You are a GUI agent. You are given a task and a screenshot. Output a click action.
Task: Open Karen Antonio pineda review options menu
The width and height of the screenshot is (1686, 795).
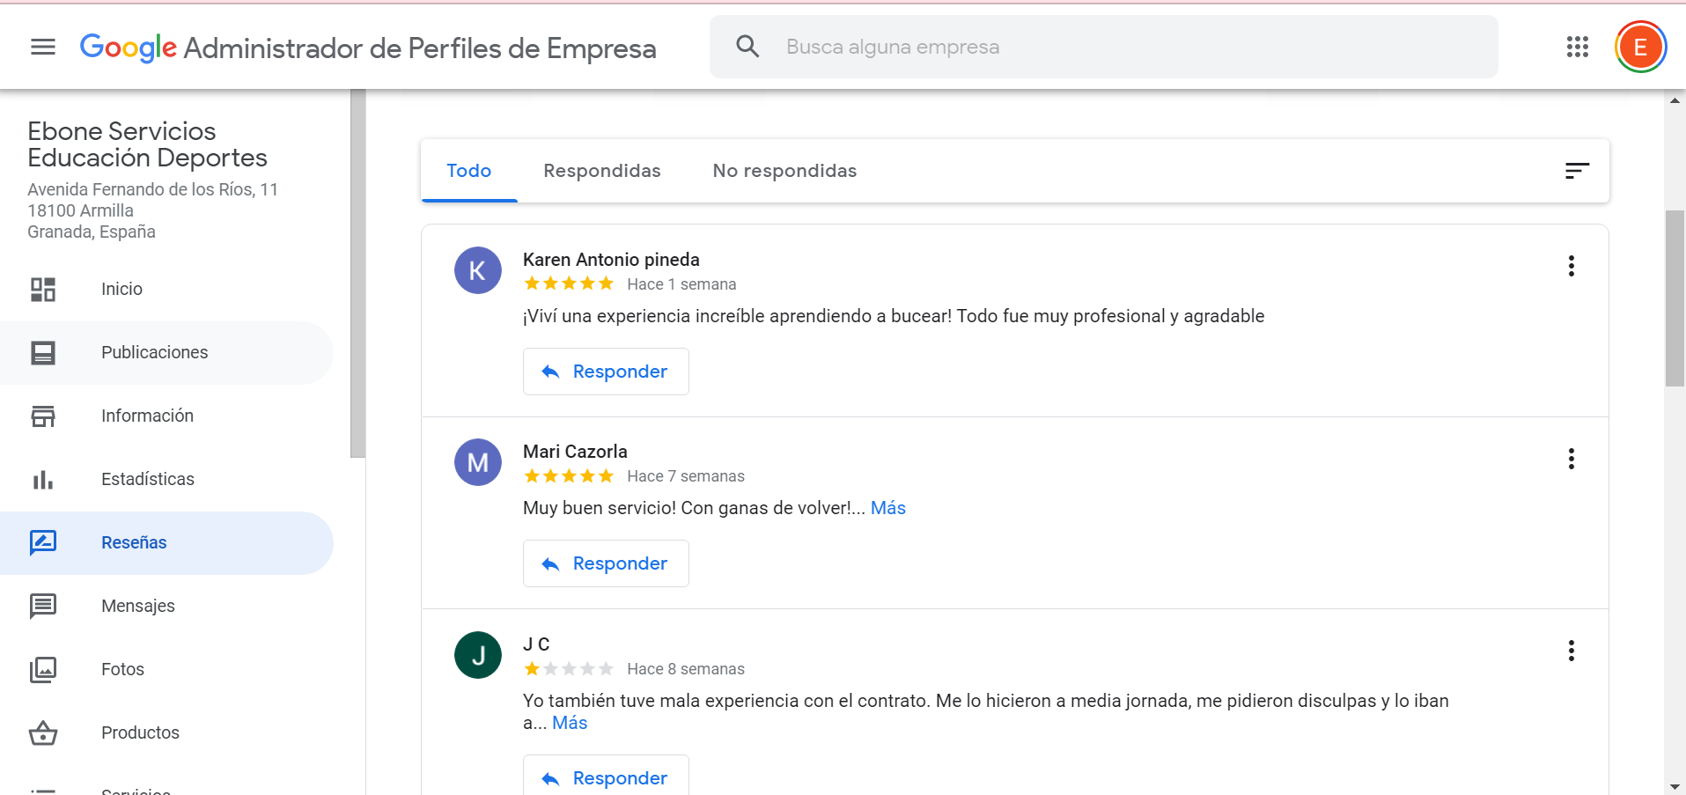[1571, 266]
